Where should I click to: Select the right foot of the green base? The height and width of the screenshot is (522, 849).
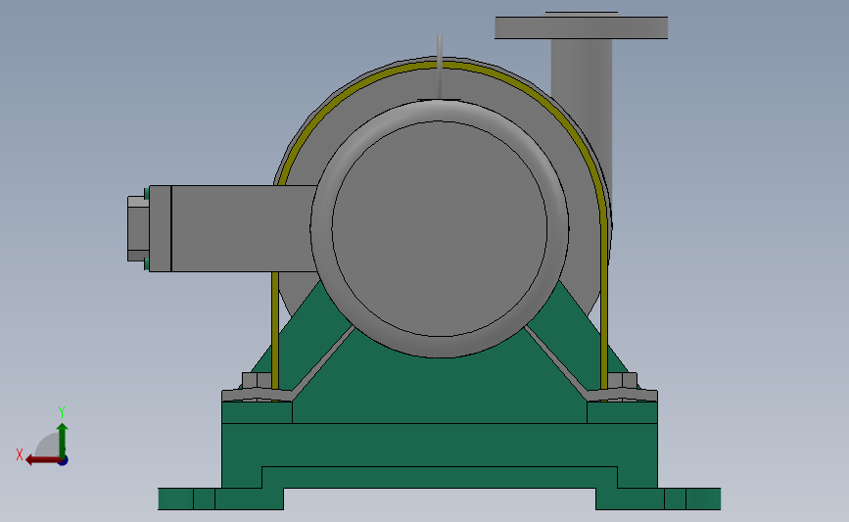point(658,498)
